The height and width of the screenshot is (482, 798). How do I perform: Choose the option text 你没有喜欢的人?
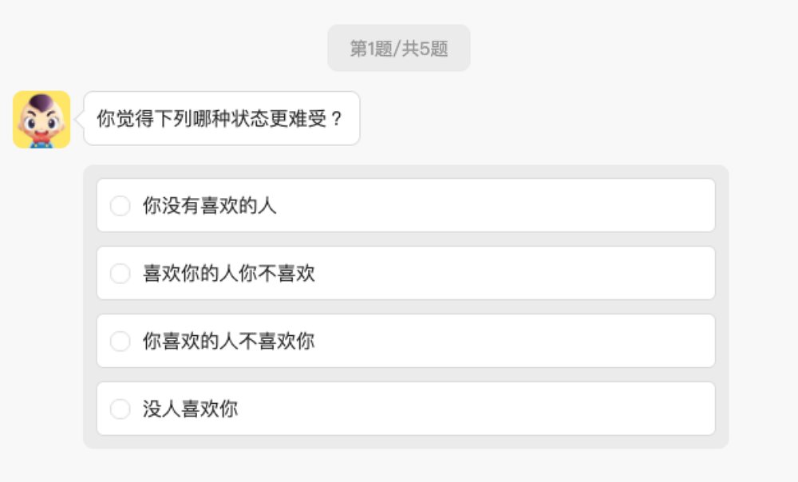coord(210,206)
